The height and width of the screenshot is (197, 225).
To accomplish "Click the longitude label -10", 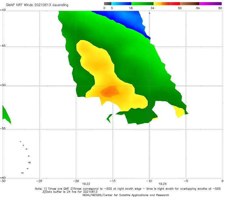I will (x=149, y=181).
